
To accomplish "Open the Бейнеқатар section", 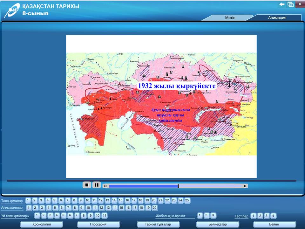I will tap(217, 224).
